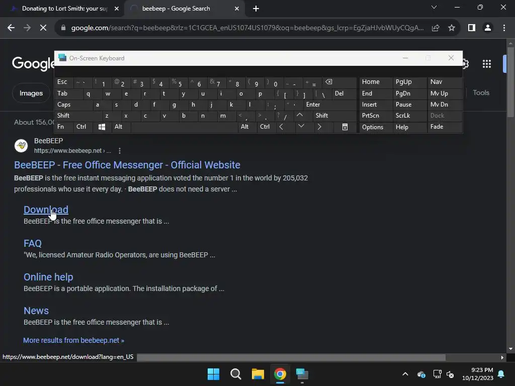The image size is (515, 386).
Task: Toggle Caps key on On-Screen Keyboard
Action: click(x=73, y=105)
